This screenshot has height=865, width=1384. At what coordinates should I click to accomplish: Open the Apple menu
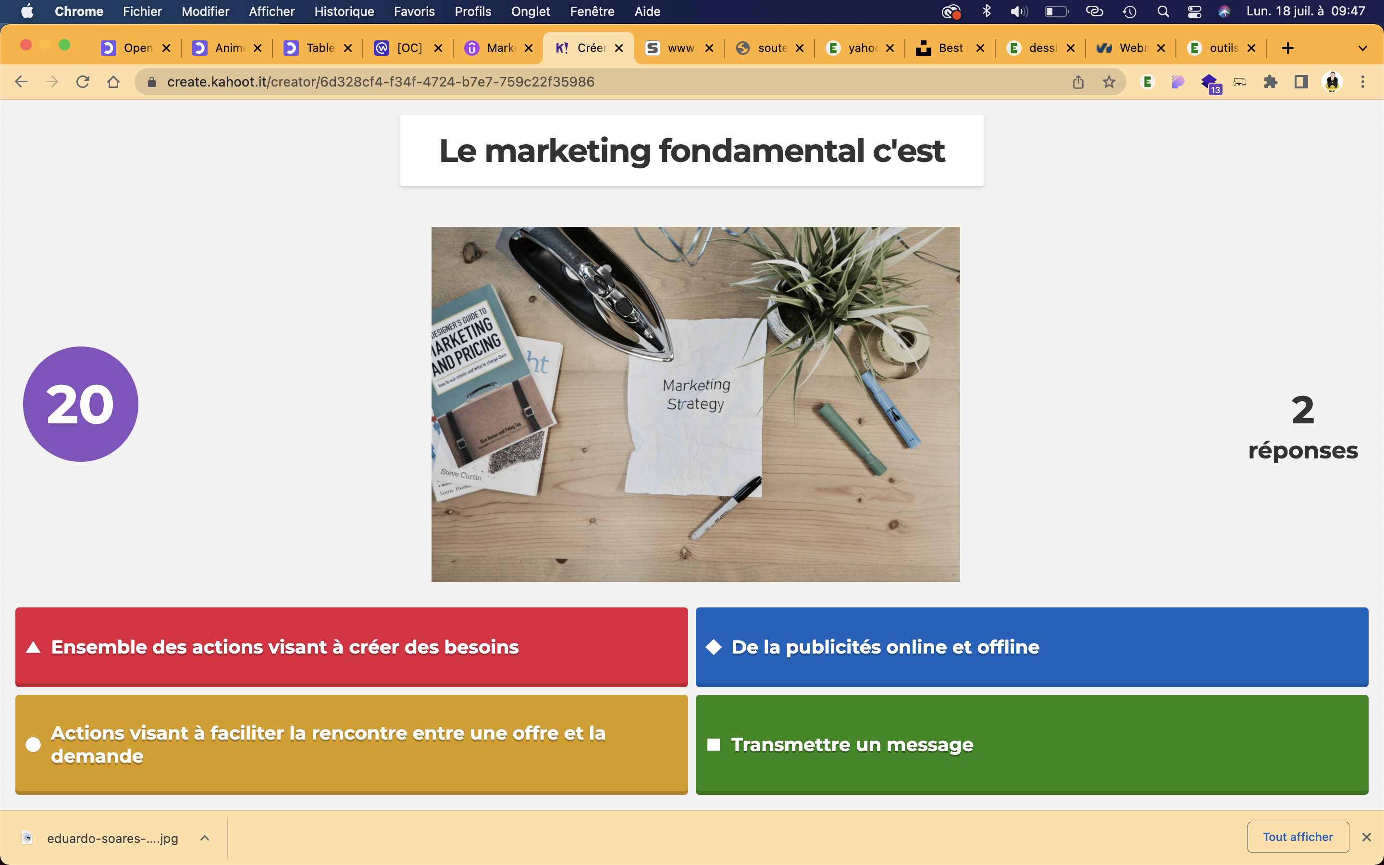27,12
